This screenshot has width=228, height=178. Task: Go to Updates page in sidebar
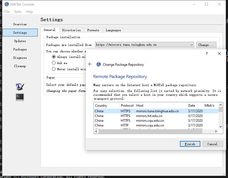click(x=20, y=41)
